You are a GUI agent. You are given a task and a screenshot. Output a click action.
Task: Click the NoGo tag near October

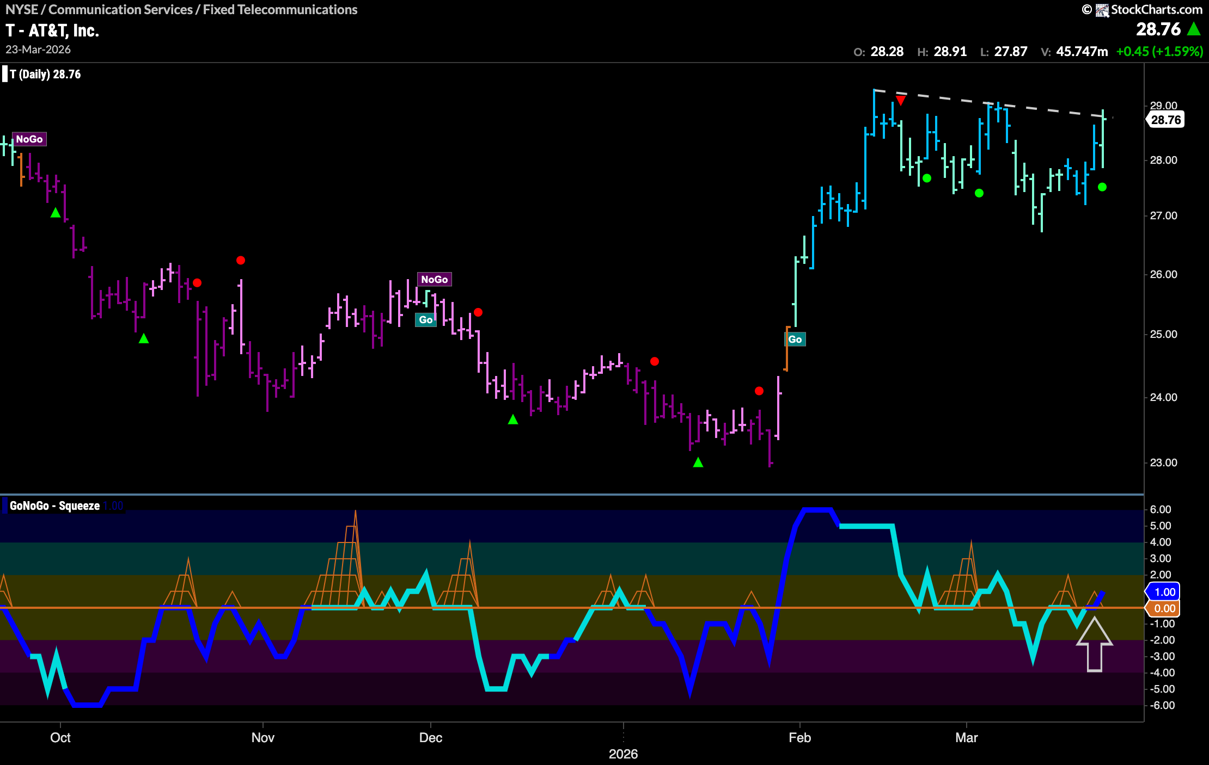29,139
